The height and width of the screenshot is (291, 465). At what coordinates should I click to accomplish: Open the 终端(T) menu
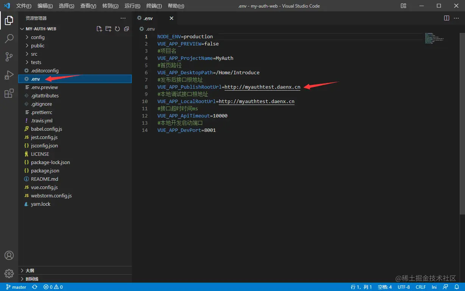(154, 6)
